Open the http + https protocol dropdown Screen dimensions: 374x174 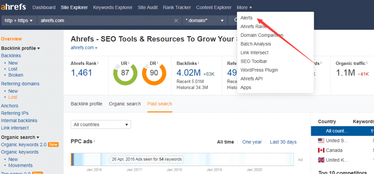point(19,20)
